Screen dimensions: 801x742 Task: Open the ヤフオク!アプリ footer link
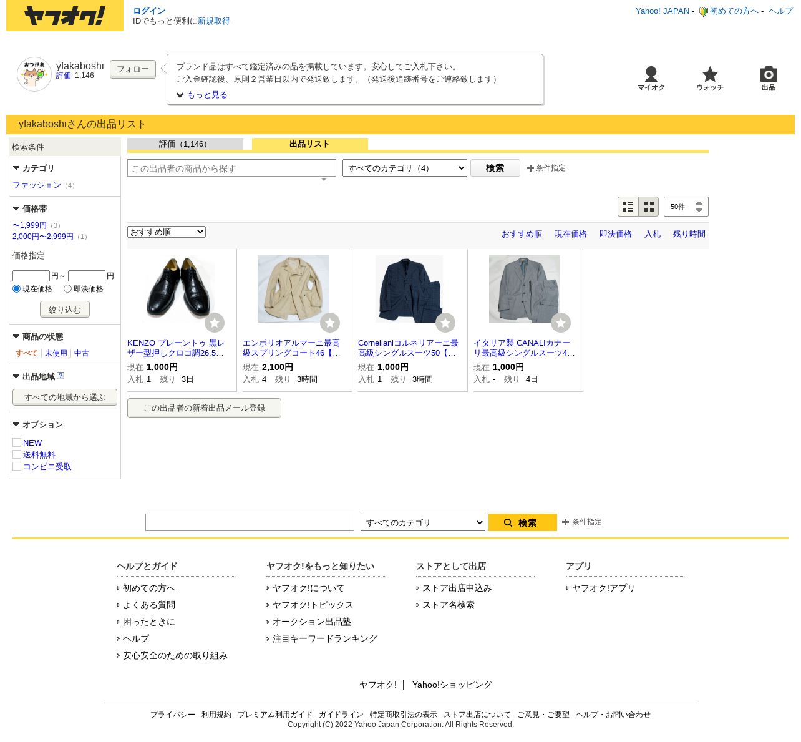tap(603, 588)
